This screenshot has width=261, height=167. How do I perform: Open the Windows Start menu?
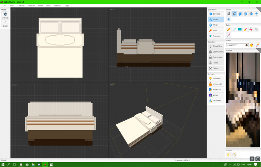click(x=3, y=164)
